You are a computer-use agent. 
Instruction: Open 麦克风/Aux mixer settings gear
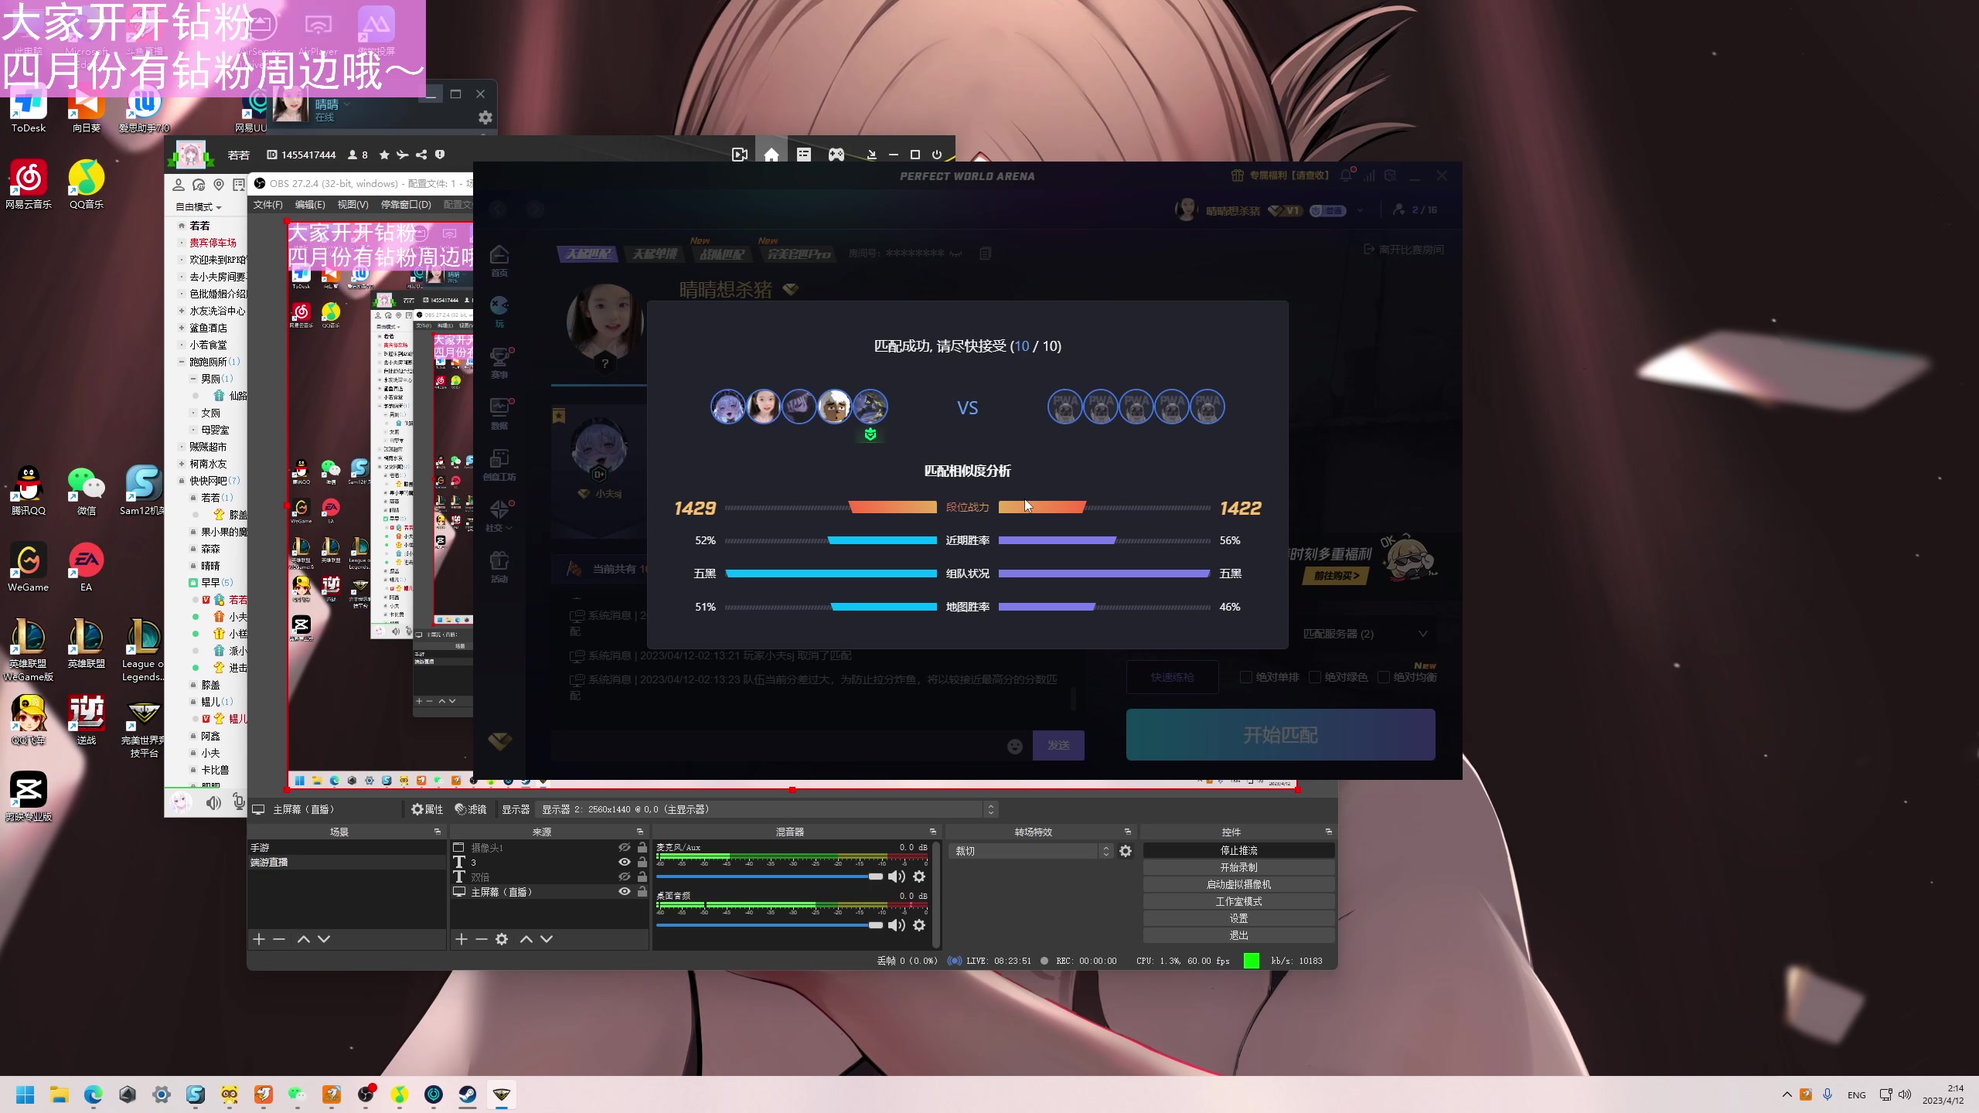(x=919, y=876)
